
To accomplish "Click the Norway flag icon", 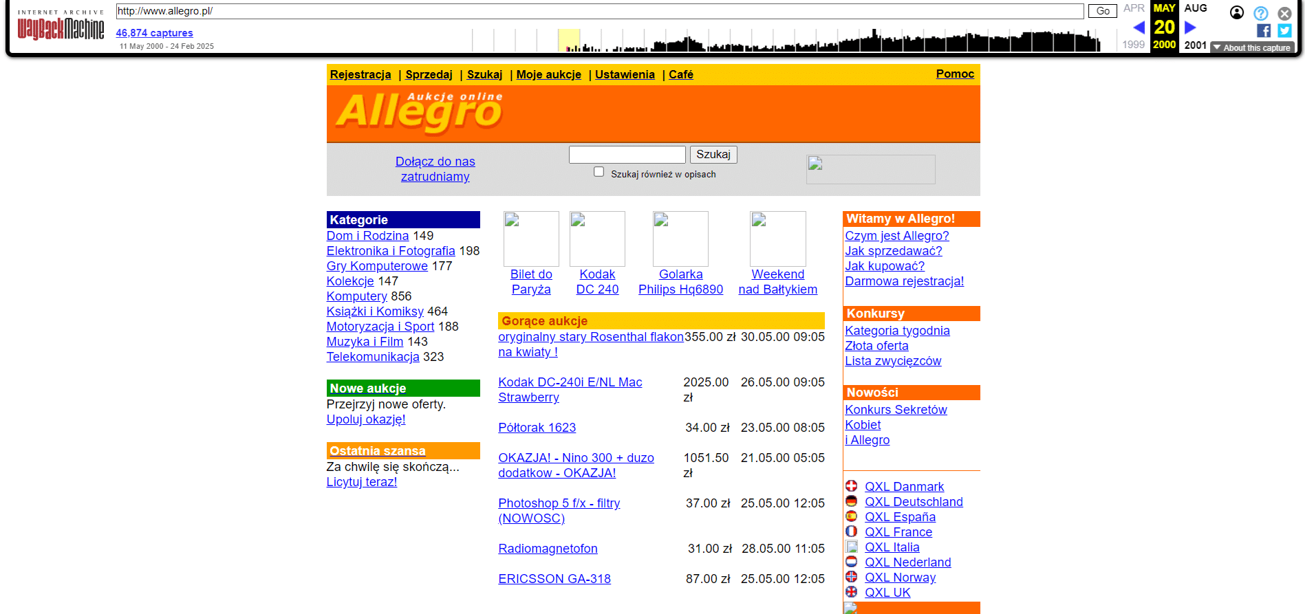I will tap(852, 576).
